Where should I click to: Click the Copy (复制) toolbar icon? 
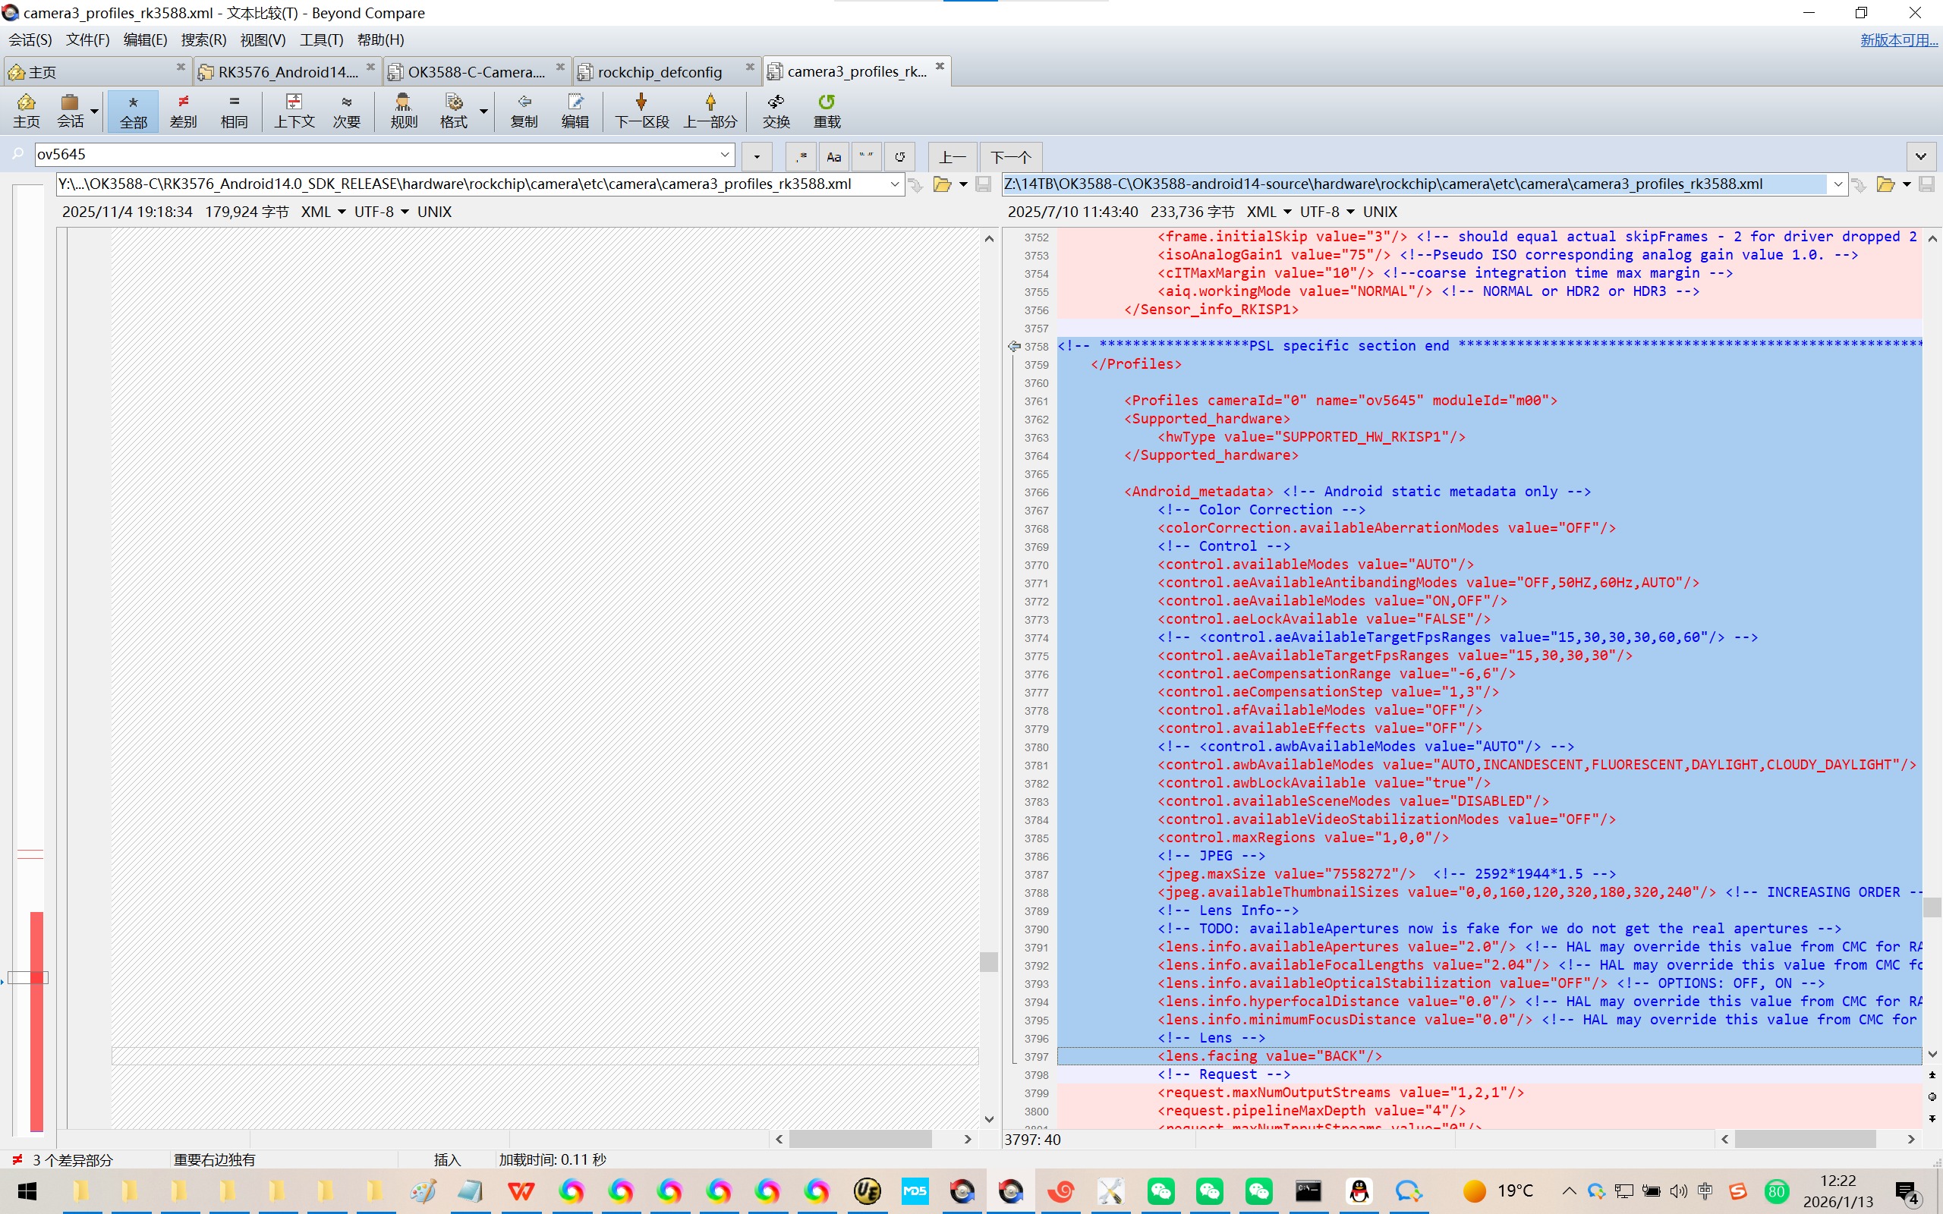524,102
